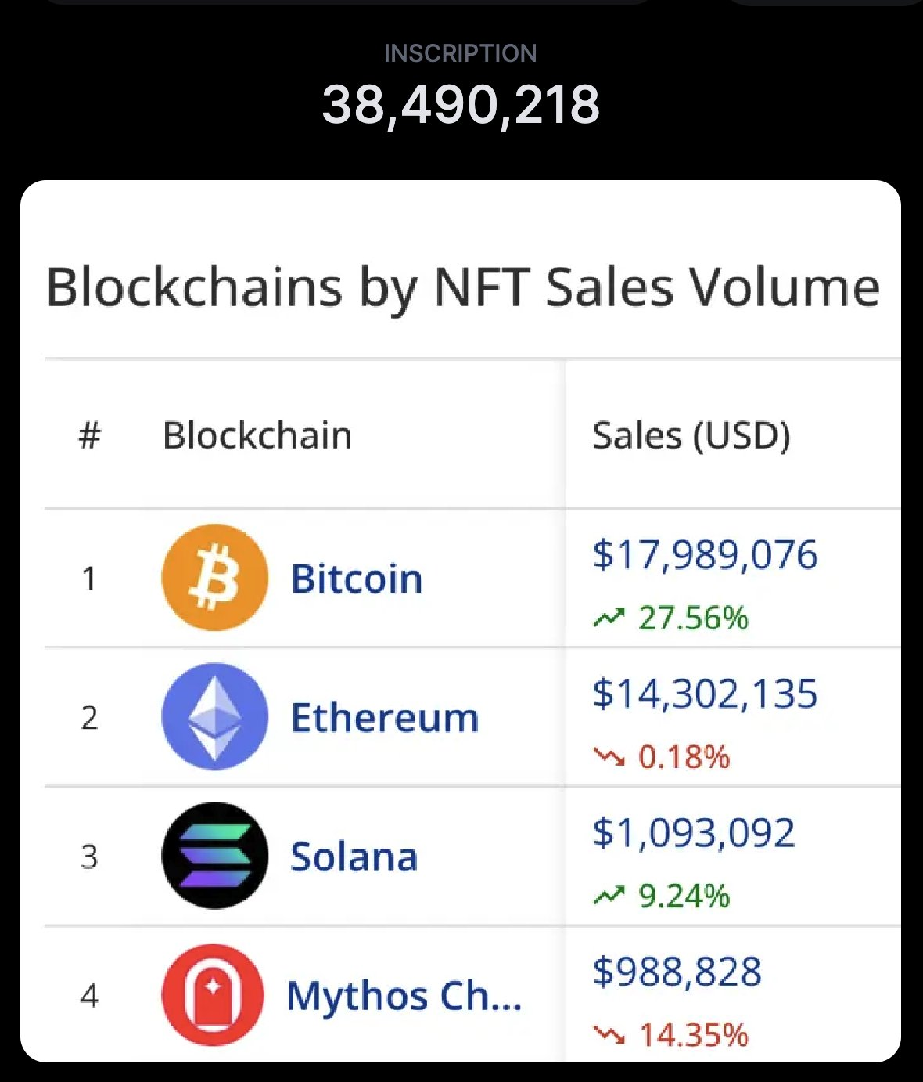Click the inscription number 38,490,218

pos(461,104)
